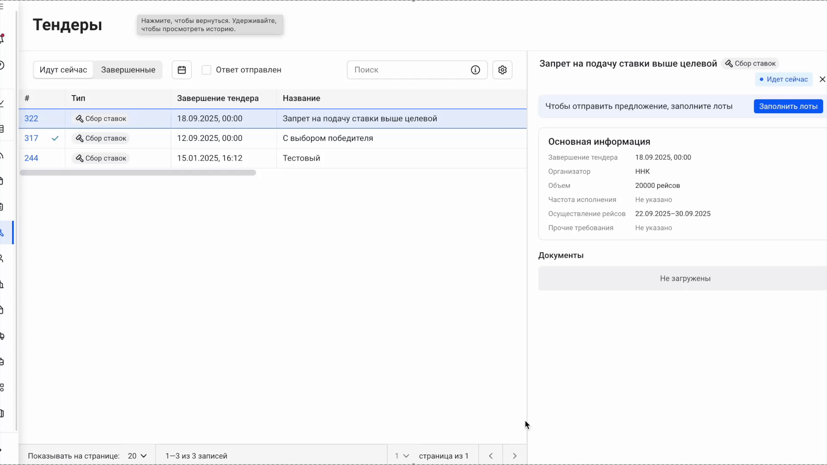Viewport: 827px width, 465px height.
Task: Open tender number 322 link
Action: point(31,118)
